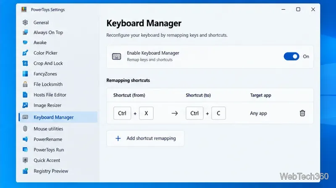Click the Keyboard Manager sidebar icon
336x188 pixels.
tap(25, 117)
